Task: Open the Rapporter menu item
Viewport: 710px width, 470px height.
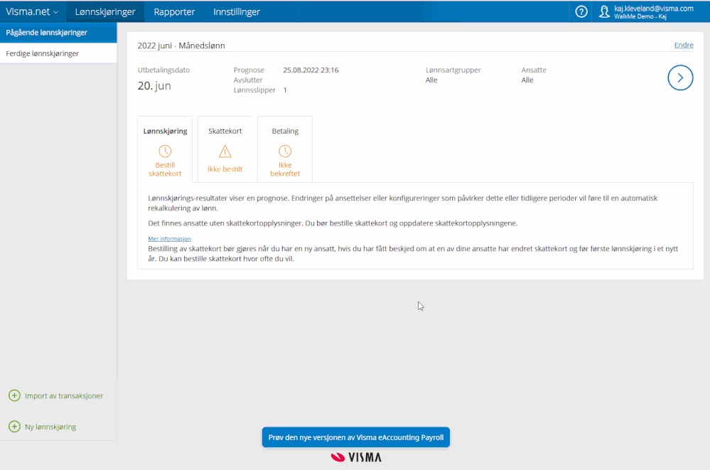Action: (x=173, y=11)
